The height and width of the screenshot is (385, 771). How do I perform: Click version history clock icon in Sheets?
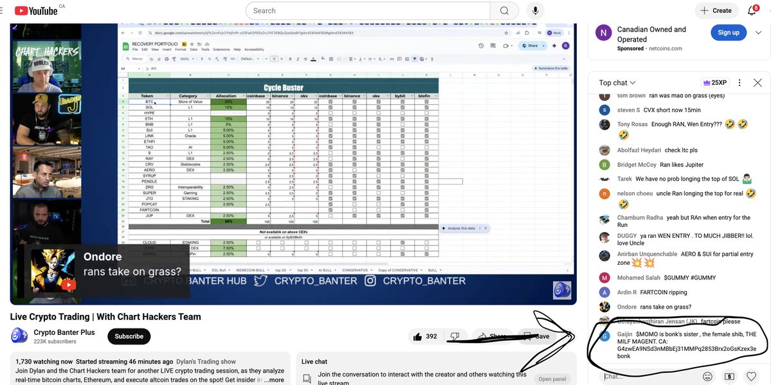[x=481, y=46]
